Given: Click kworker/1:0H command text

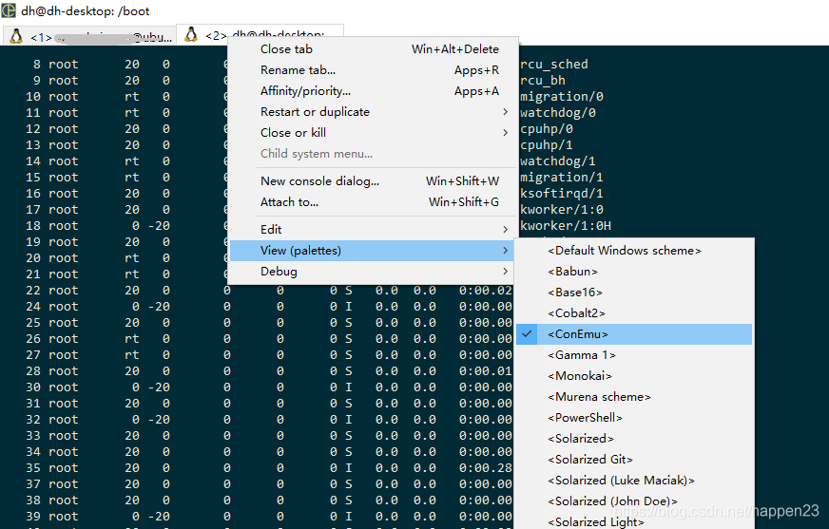Looking at the screenshot, I should (566, 226).
